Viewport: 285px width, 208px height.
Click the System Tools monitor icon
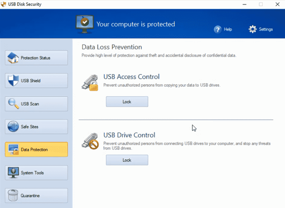[13, 173]
